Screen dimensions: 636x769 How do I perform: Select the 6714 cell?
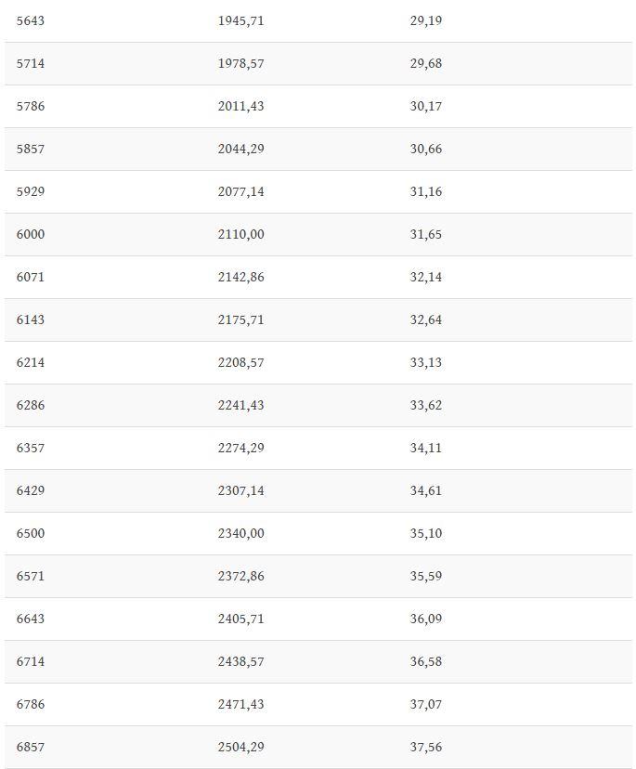pyautogui.click(x=31, y=661)
